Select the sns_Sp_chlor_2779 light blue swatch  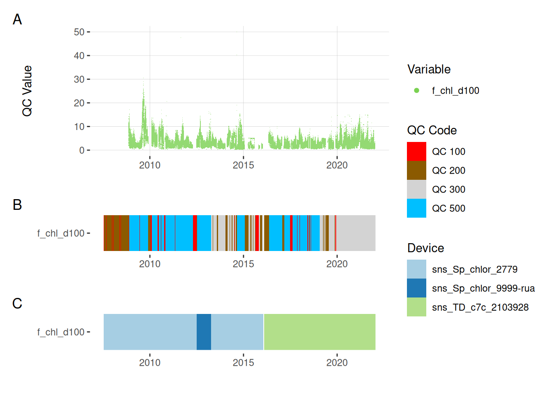(x=416, y=269)
